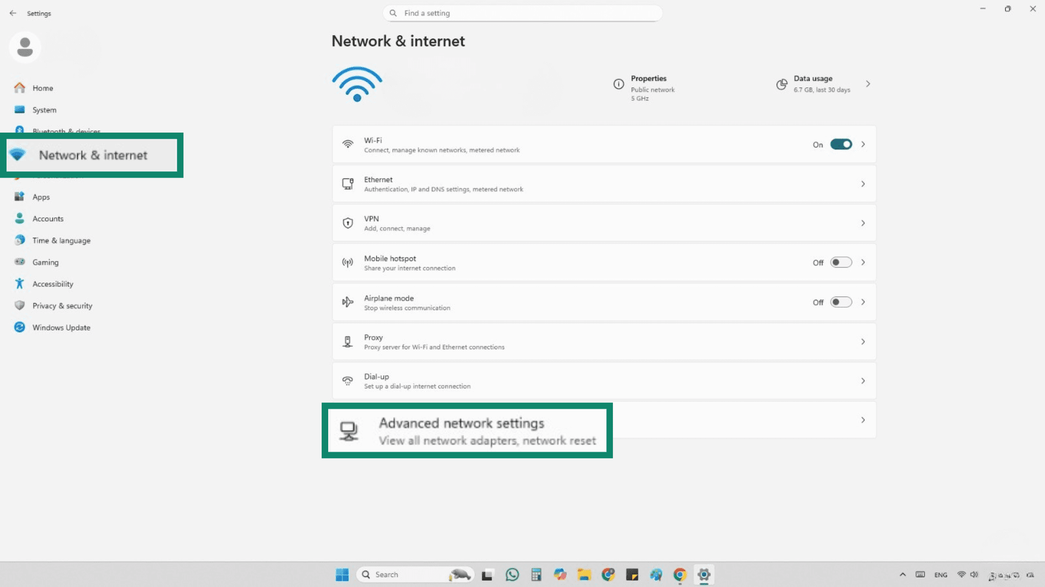1045x587 pixels.
Task: Open Accounts settings from the sidebar
Action: 47,218
